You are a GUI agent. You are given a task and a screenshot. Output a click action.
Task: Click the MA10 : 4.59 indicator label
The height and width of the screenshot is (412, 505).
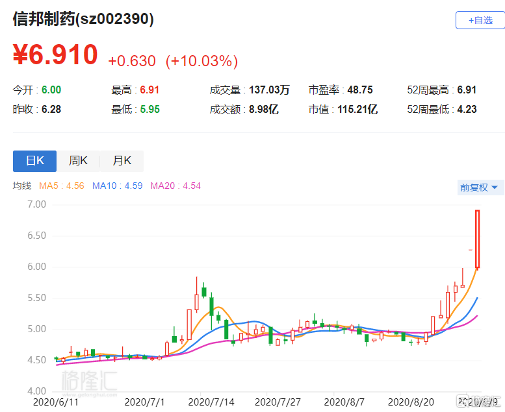click(x=117, y=186)
